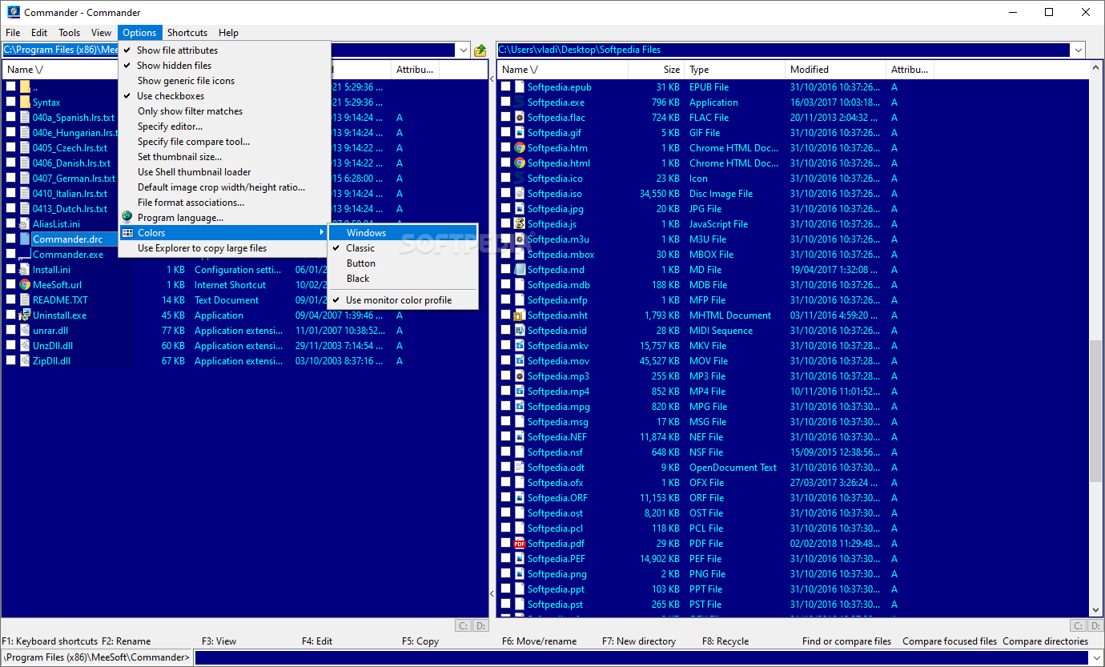
Task: Click the file icon of Softpedia.mid
Action: [520, 331]
